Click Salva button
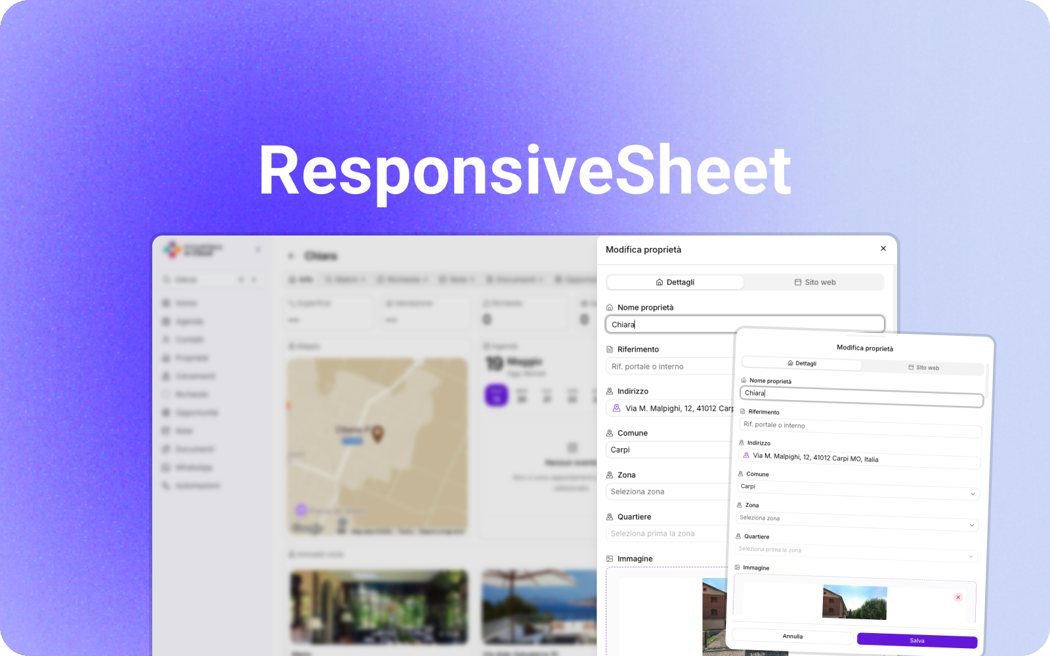The height and width of the screenshot is (656, 1050). (917, 641)
